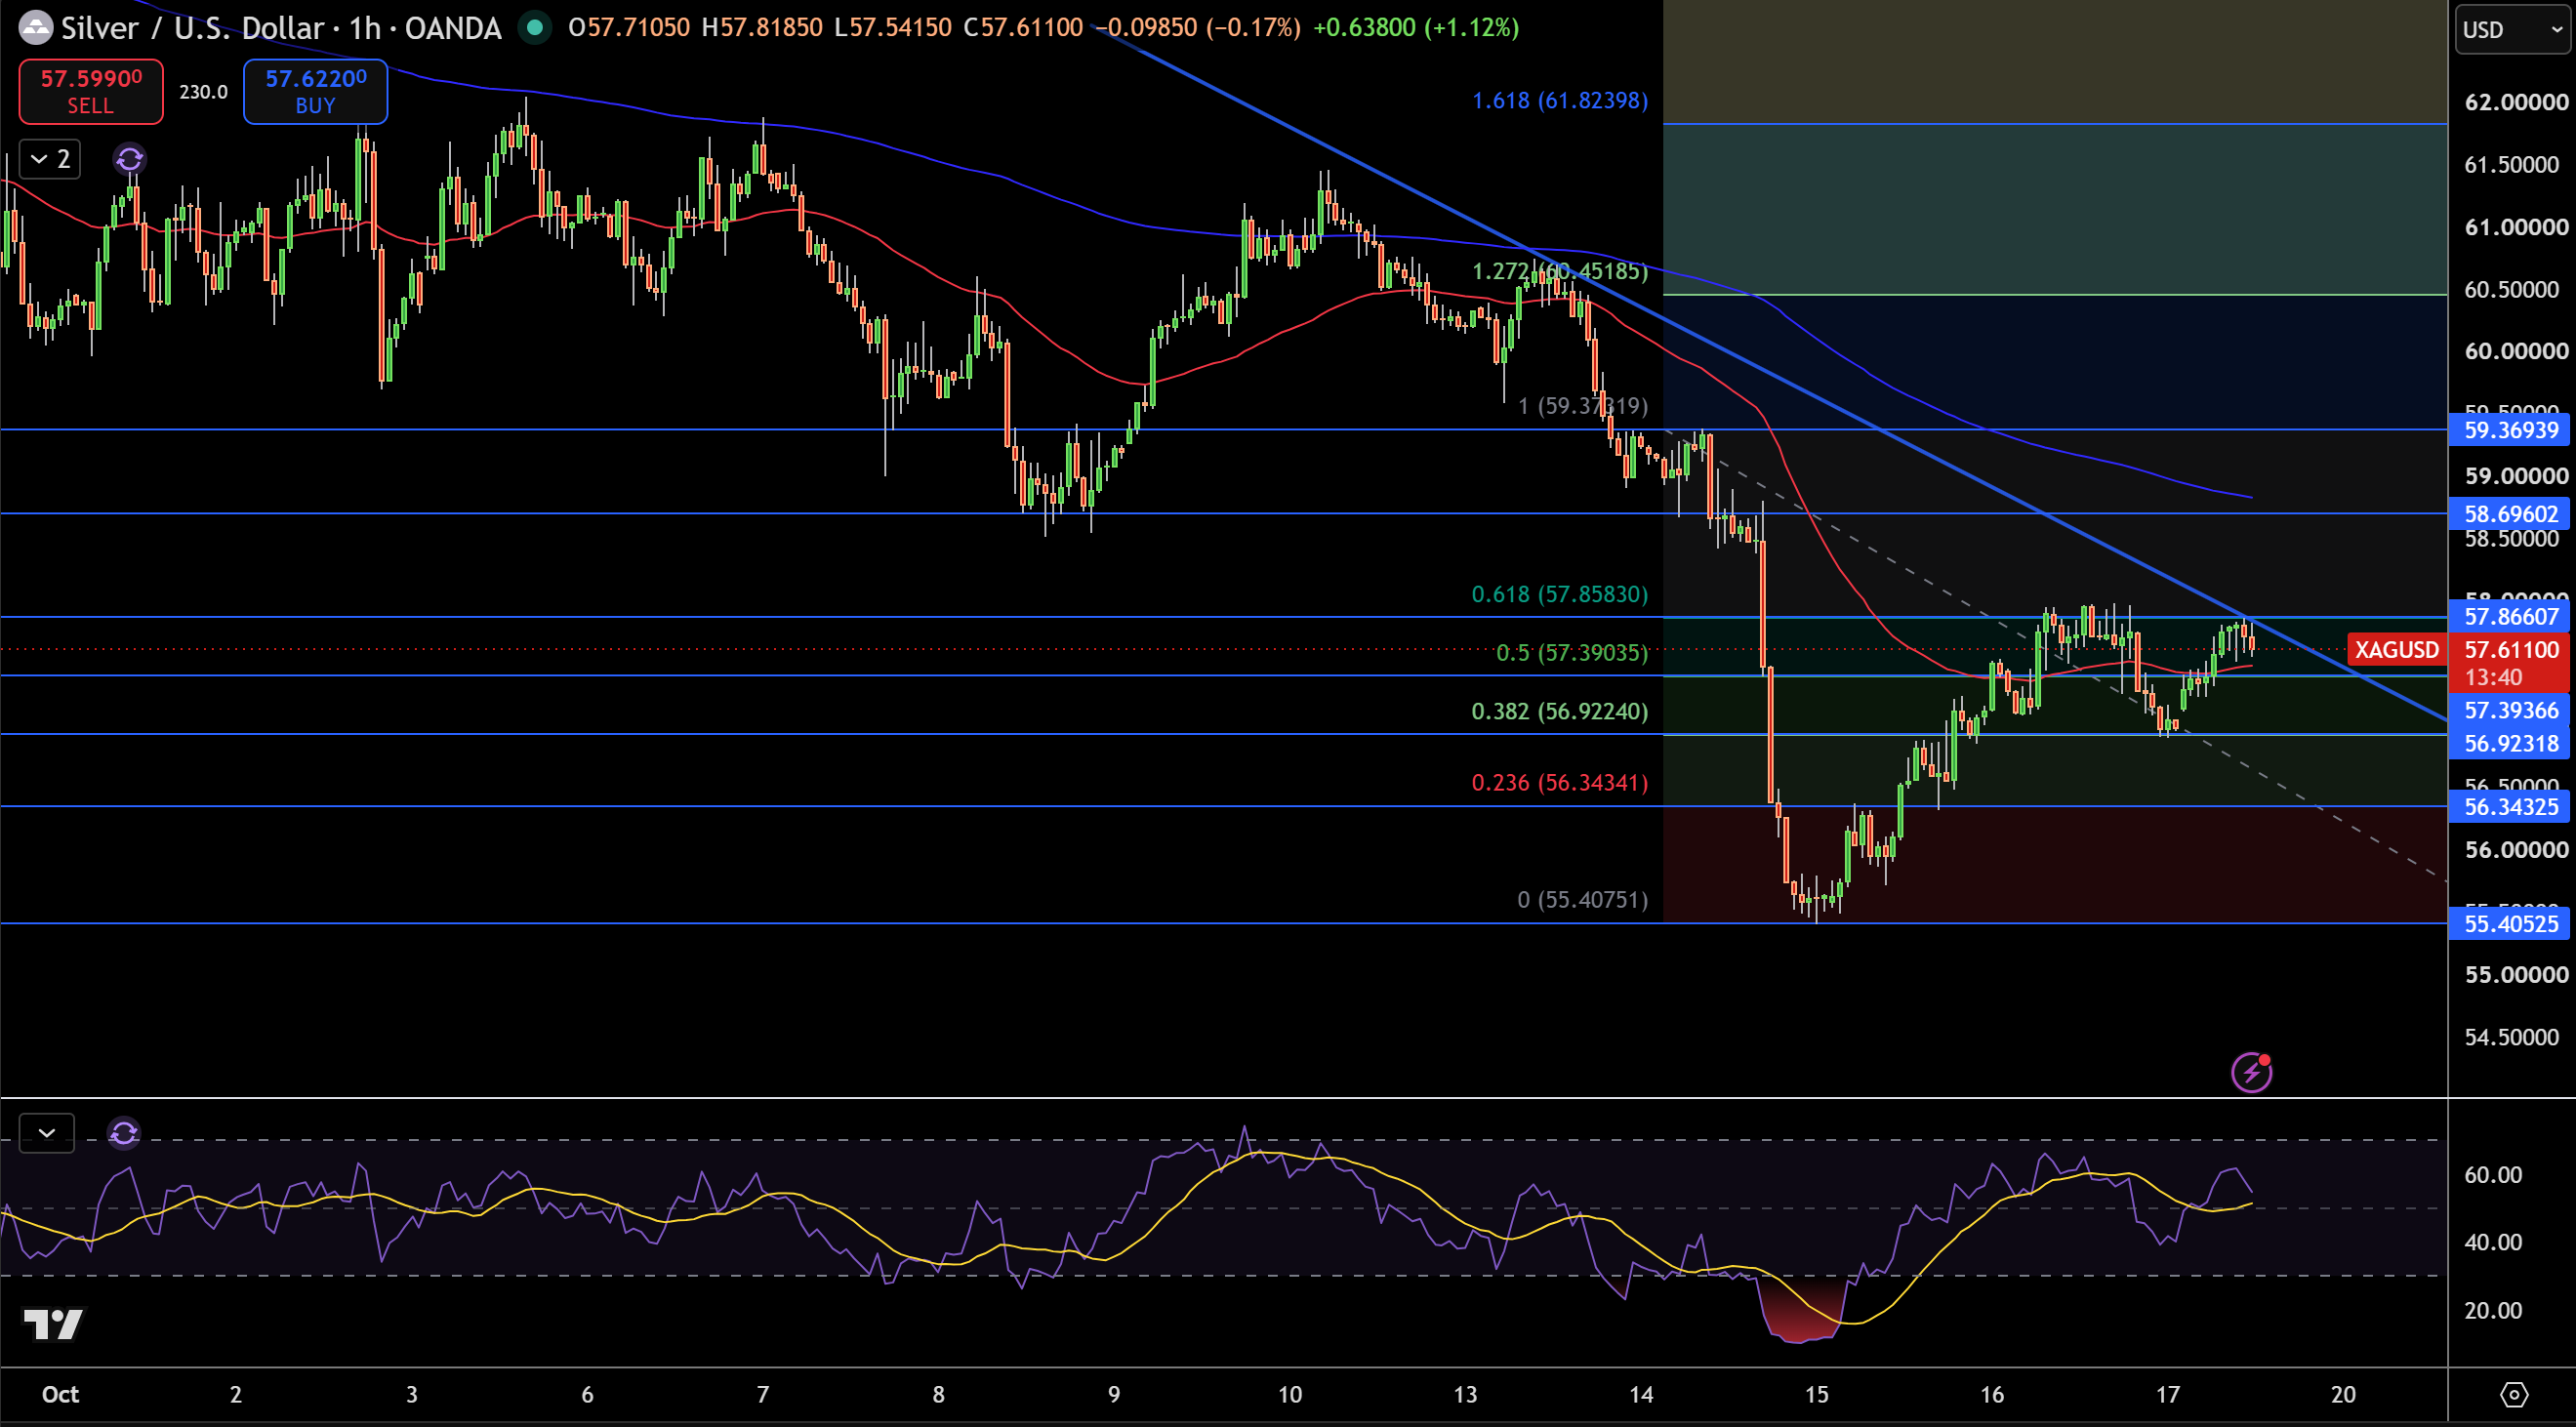Click the 57.39366 horizontal line price tag
This screenshot has width=2576, height=1427.
(2510, 710)
